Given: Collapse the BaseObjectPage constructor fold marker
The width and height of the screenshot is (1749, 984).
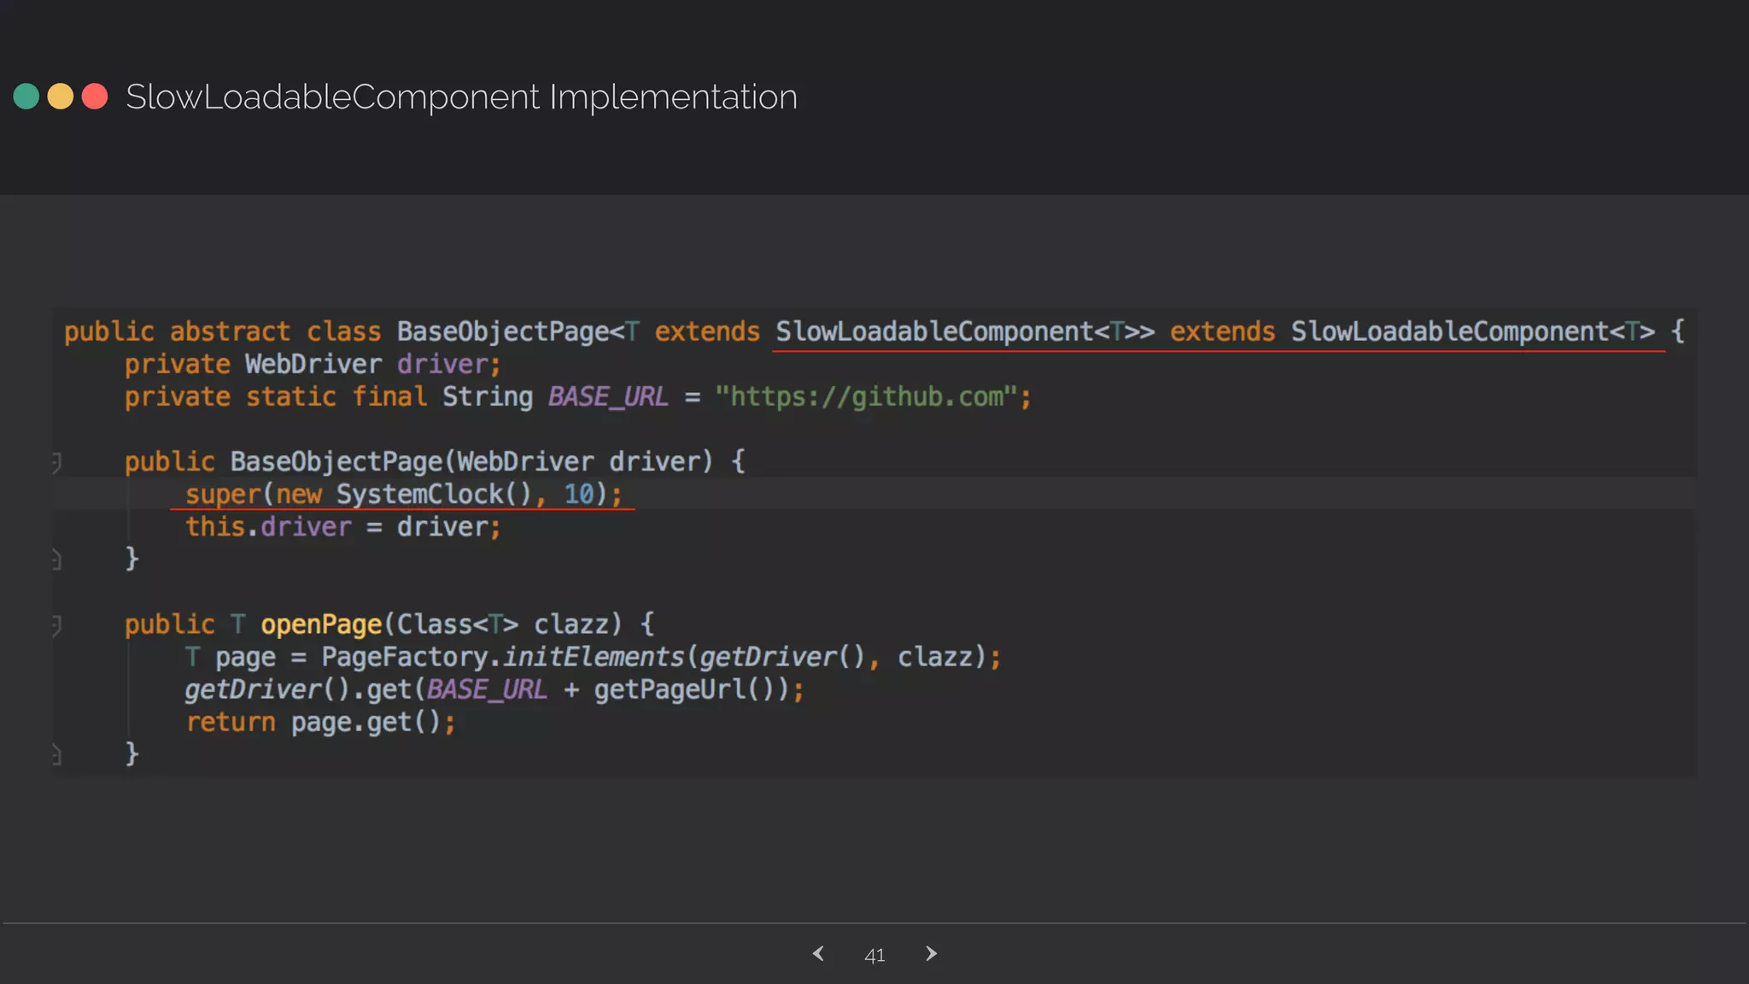Looking at the screenshot, I should [56, 462].
